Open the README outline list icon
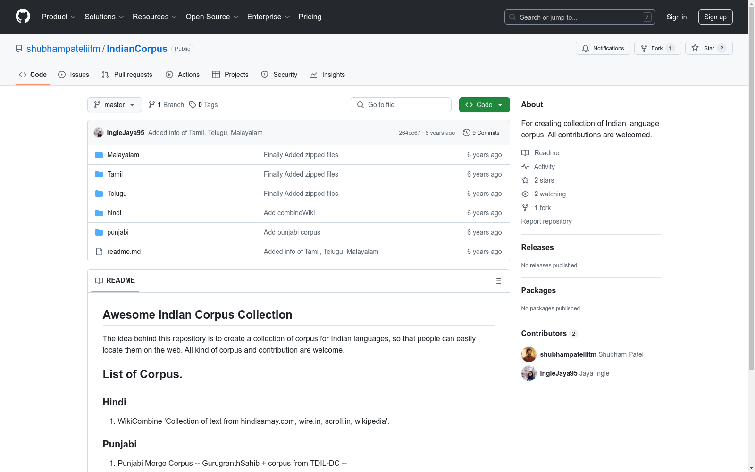Screen dimensions: 755x472 click(498, 281)
